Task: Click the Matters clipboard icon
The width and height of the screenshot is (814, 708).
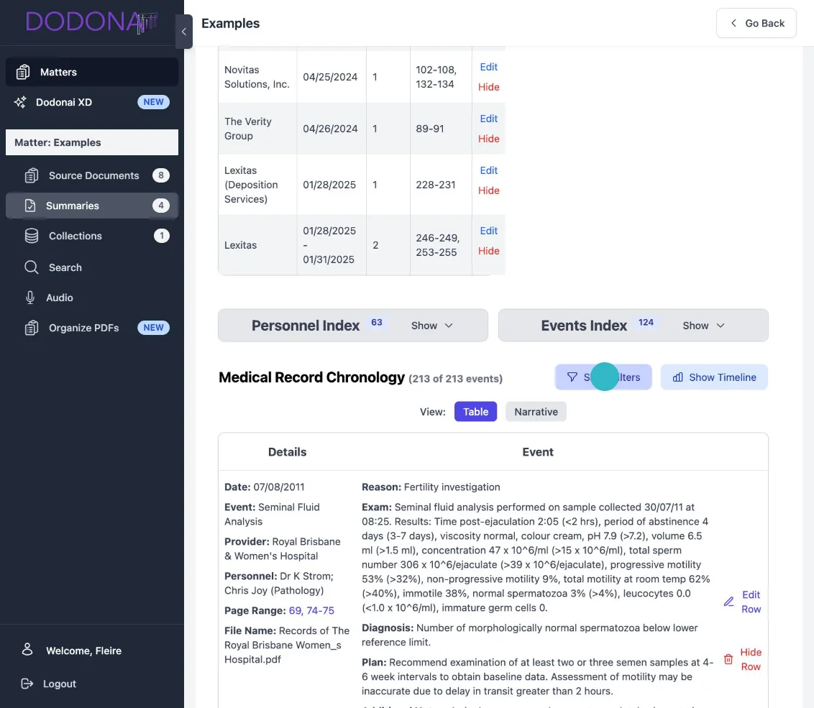Action: [x=23, y=72]
